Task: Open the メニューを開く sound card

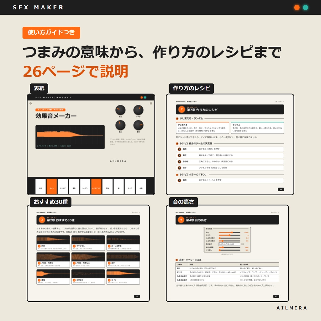Action: 53,260
